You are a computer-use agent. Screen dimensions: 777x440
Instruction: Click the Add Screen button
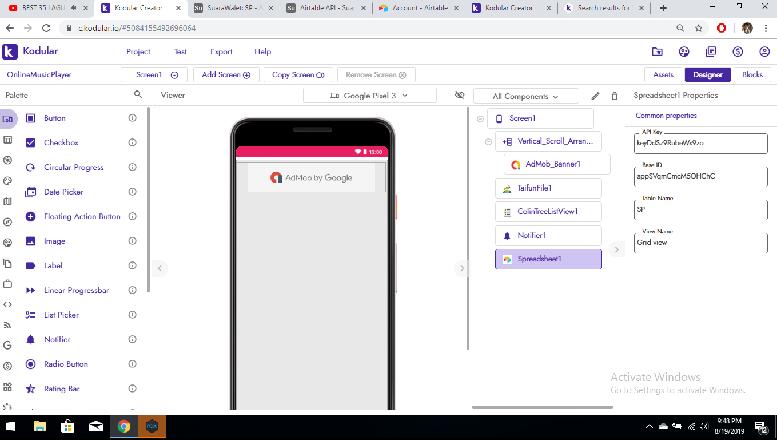(x=226, y=74)
